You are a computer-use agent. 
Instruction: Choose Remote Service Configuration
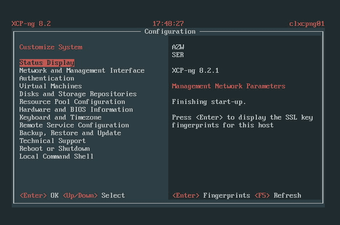tap(74, 125)
